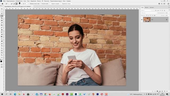Open the Редактирование menu
The image size is (170, 96).
pyautogui.click(x=11, y=1)
